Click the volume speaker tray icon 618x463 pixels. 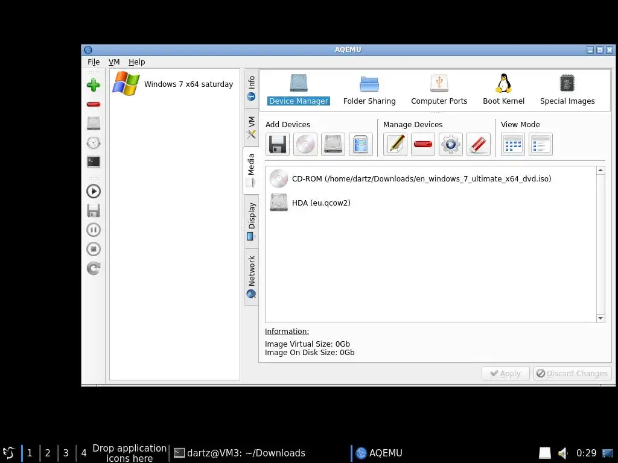(x=563, y=453)
